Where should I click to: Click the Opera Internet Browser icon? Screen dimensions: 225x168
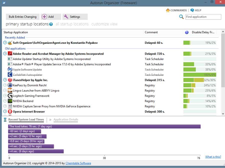coord(10,111)
